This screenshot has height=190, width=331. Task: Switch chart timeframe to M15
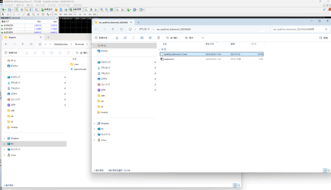coord(65,14)
